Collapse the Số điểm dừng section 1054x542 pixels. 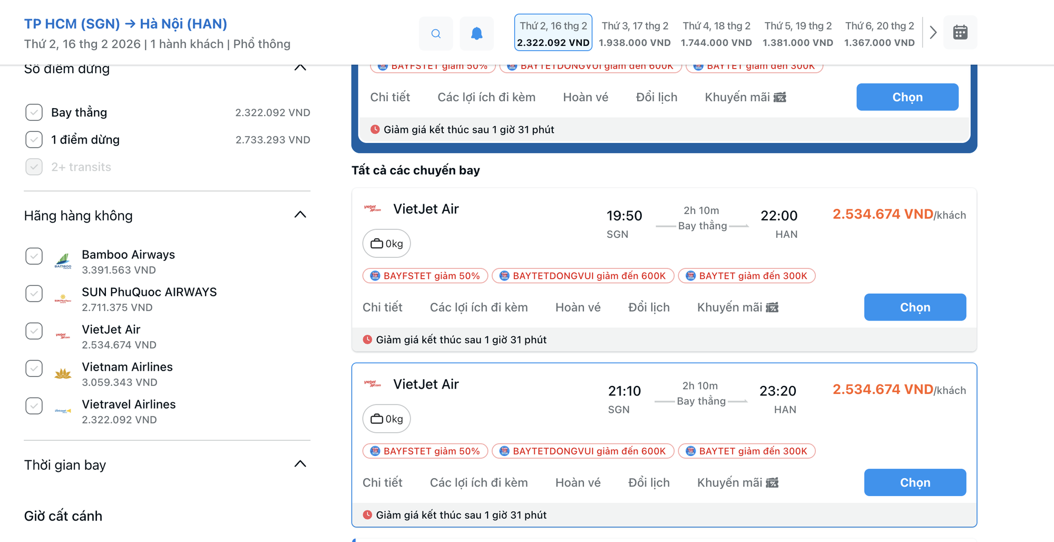pyautogui.click(x=300, y=68)
